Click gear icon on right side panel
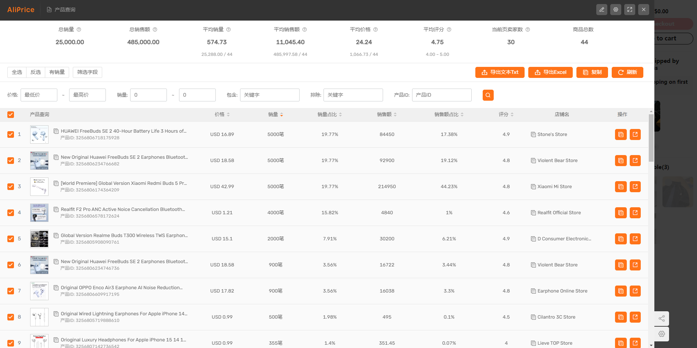This screenshot has width=697, height=348. click(x=662, y=334)
